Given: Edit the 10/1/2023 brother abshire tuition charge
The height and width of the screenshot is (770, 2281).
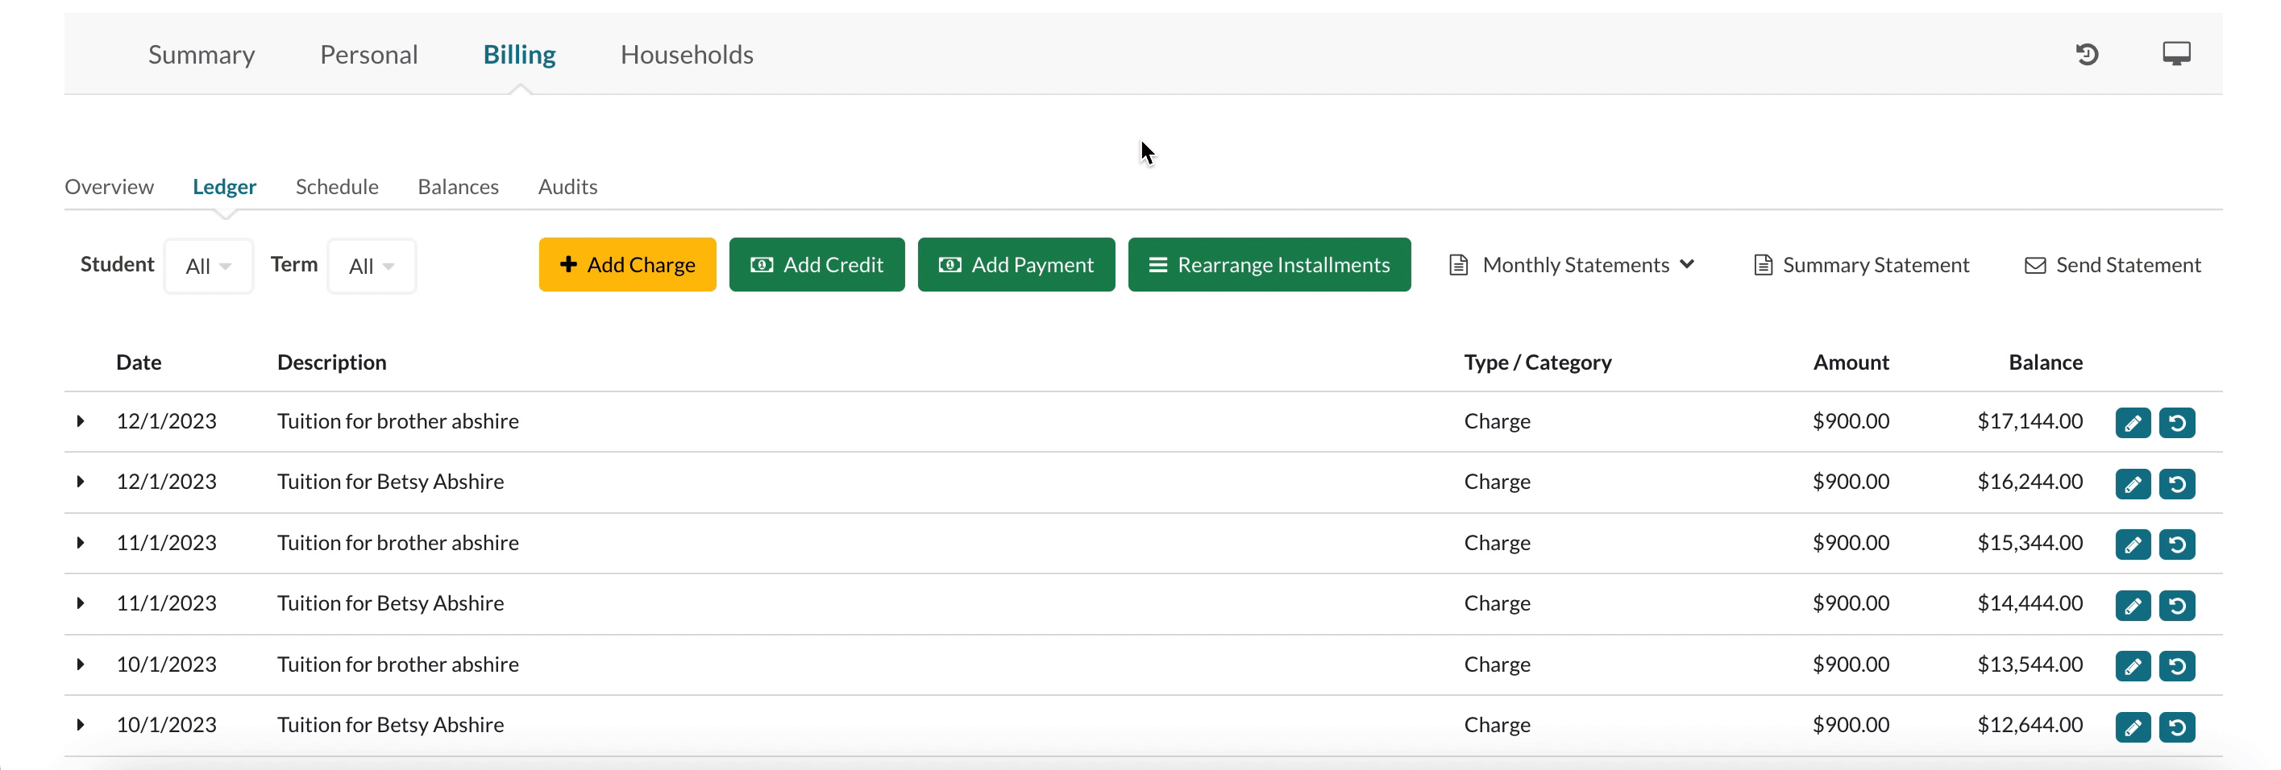Looking at the screenshot, I should [x=2132, y=665].
